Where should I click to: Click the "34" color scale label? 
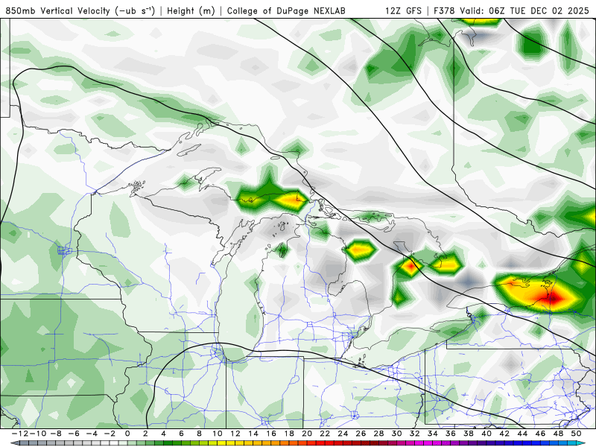[x=433, y=434]
